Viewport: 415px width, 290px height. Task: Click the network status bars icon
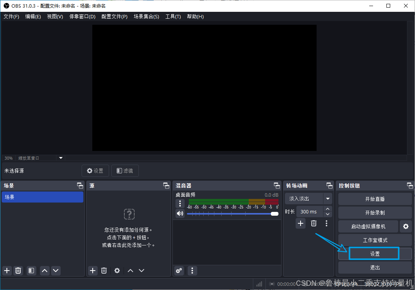click(x=259, y=284)
